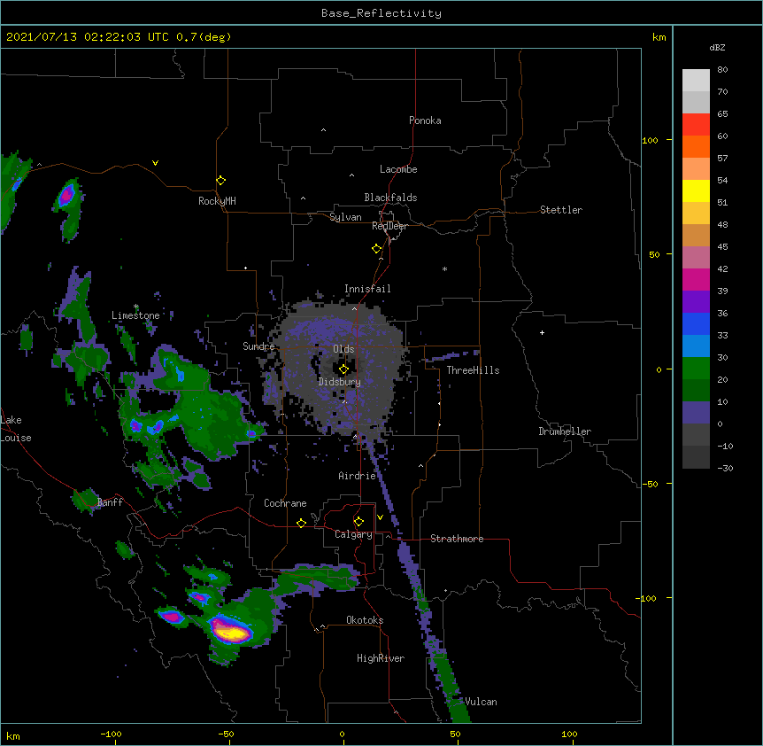The width and height of the screenshot is (763, 746).
Task: Click the Limestone label
Action: coord(135,315)
